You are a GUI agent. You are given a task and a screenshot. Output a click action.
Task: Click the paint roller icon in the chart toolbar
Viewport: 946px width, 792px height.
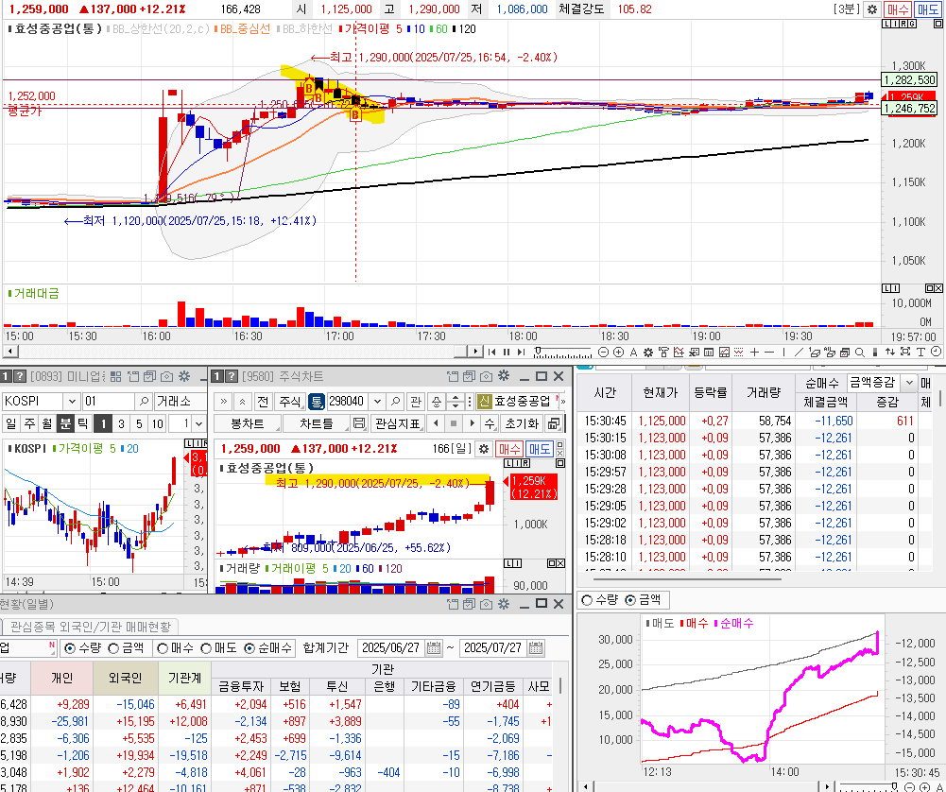pos(663,353)
